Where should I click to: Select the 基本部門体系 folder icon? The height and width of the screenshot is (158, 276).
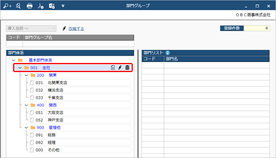tap(20, 60)
